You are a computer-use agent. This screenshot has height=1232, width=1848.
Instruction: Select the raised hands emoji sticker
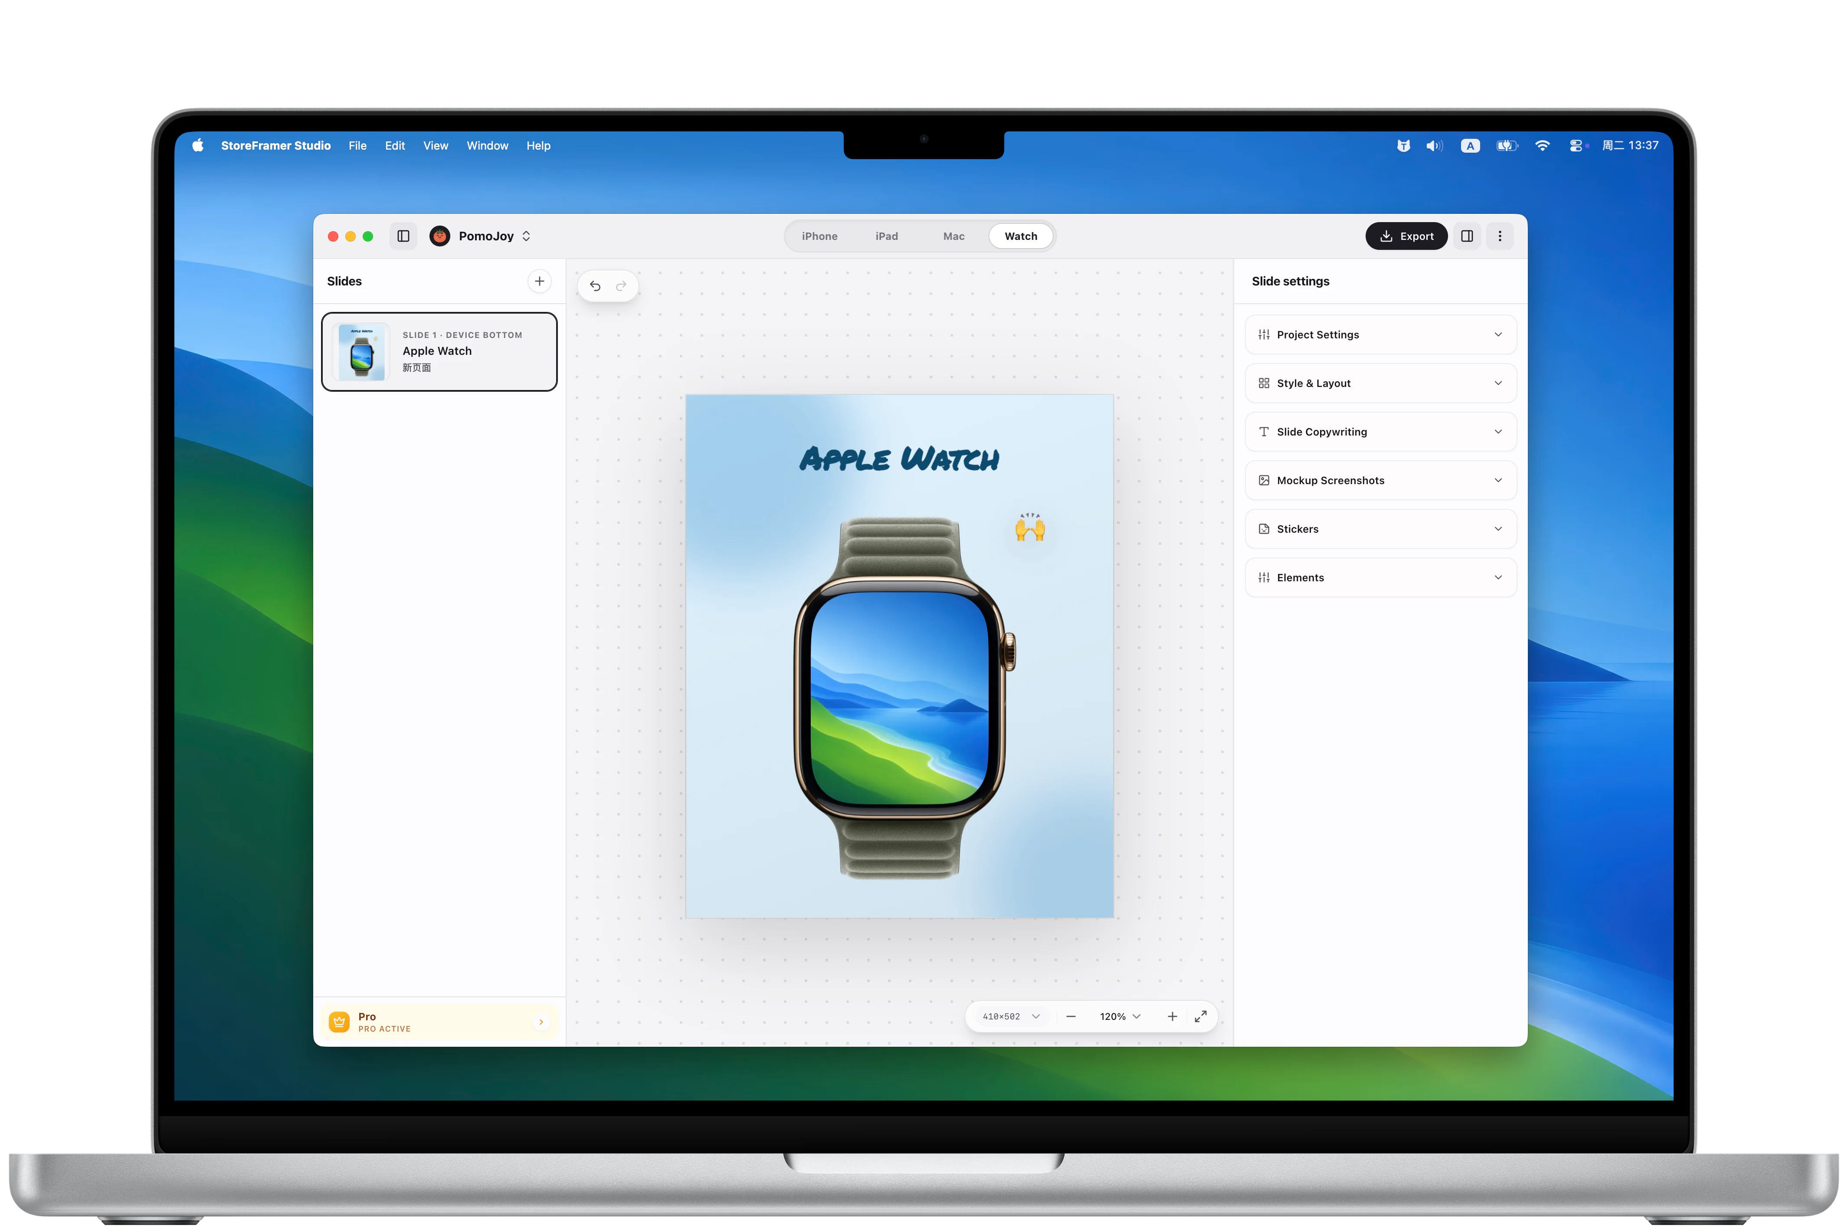1030,527
